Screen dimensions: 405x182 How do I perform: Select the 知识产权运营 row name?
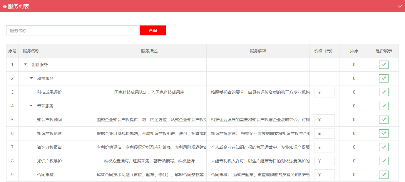tap(49, 133)
